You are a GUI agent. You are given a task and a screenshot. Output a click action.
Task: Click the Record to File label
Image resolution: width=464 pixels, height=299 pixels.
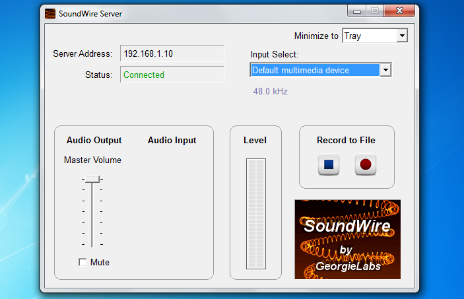[346, 141]
